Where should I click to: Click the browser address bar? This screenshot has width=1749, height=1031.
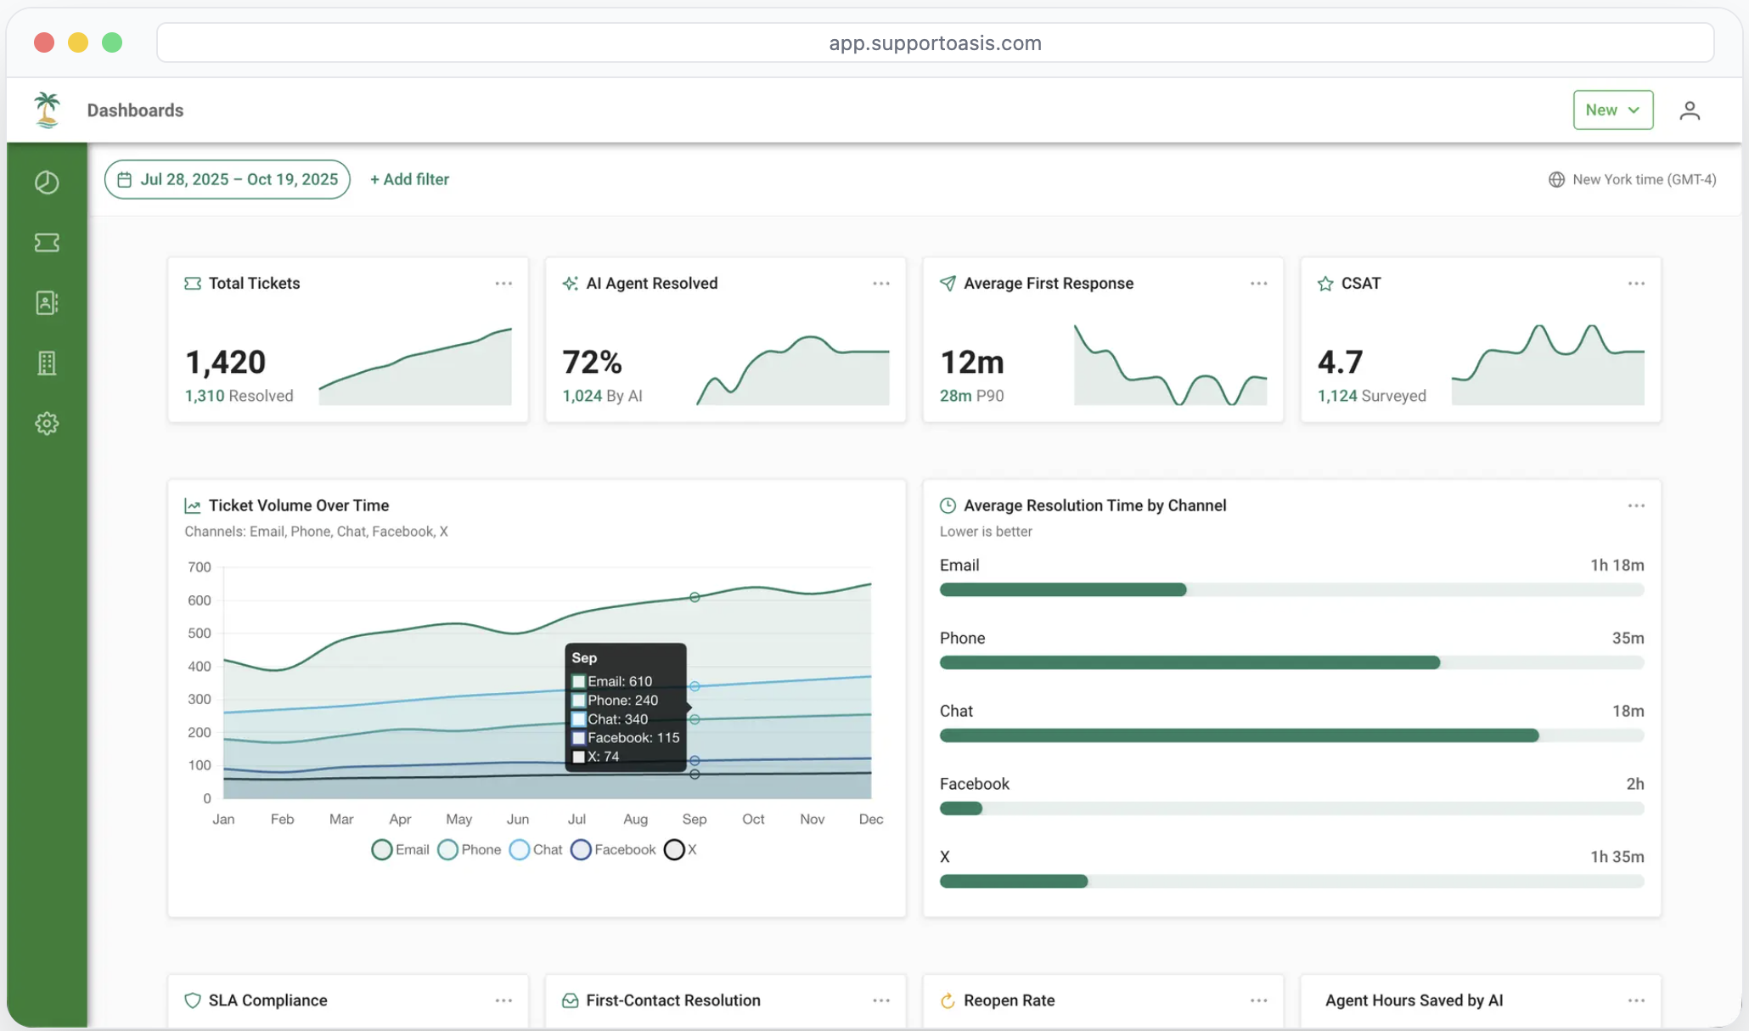coord(934,42)
